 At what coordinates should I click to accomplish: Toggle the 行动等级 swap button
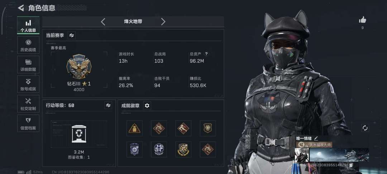pyautogui.click(x=108, y=105)
